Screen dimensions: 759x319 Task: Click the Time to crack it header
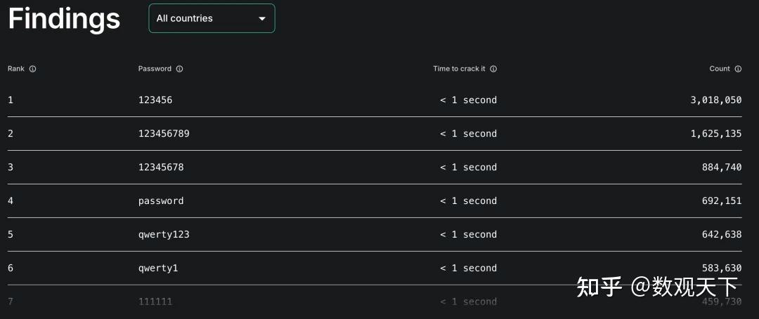click(460, 69)
